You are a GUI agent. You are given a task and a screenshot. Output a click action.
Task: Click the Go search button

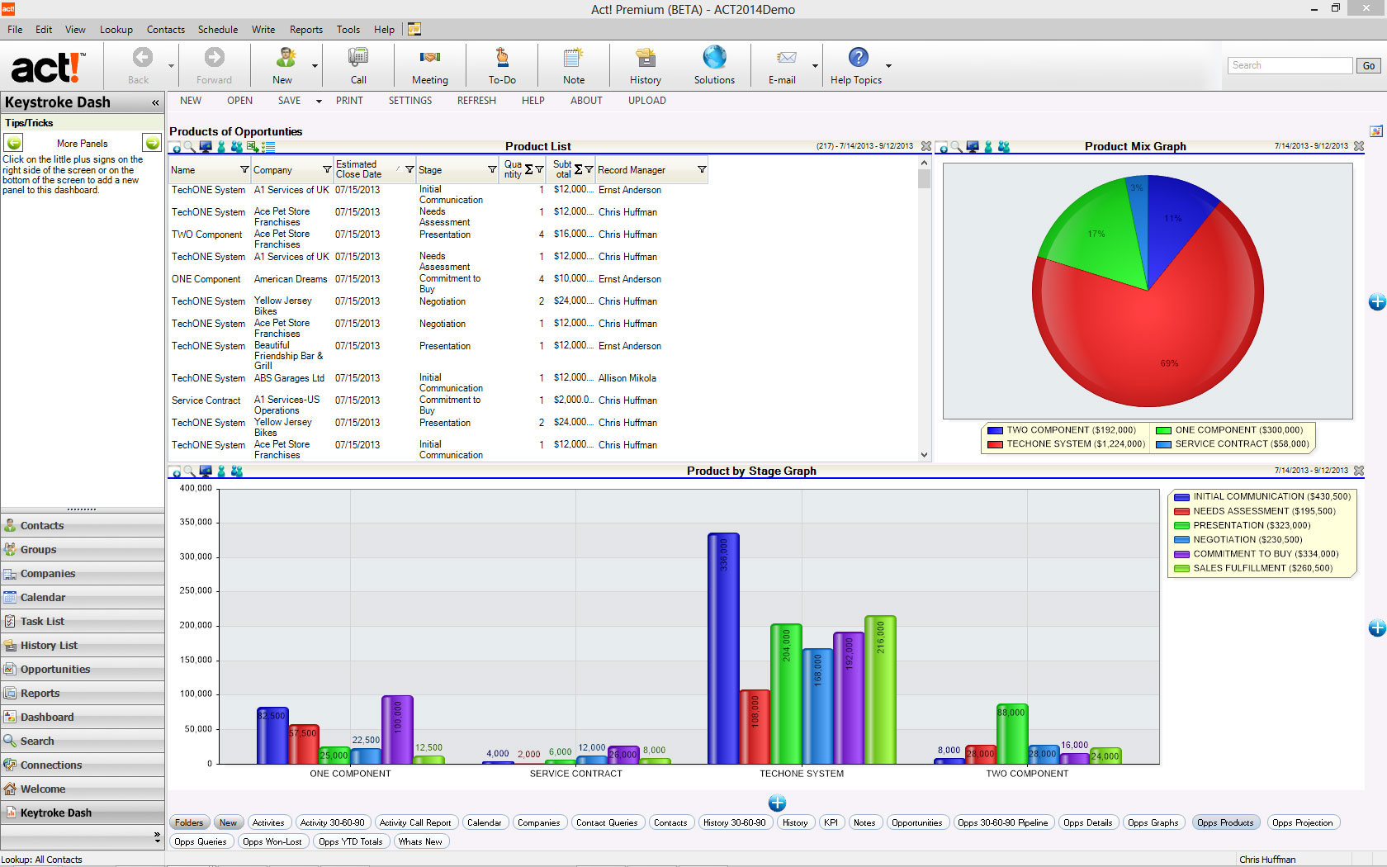(1369, 65)
